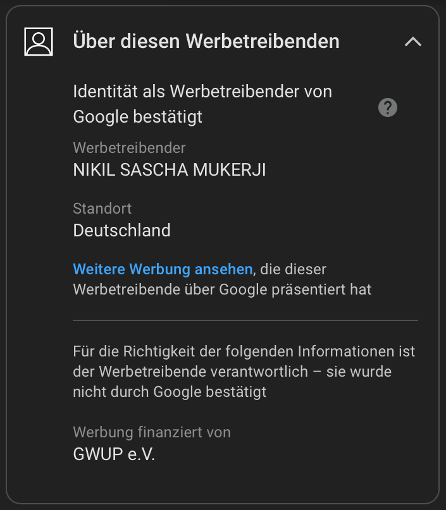Open the help question mark icon
The width and height of the screenshot is (446, 510).
click(x=387, y=107)
